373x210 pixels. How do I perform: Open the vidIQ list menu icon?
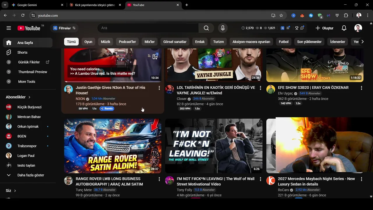[x=288, y=28]
